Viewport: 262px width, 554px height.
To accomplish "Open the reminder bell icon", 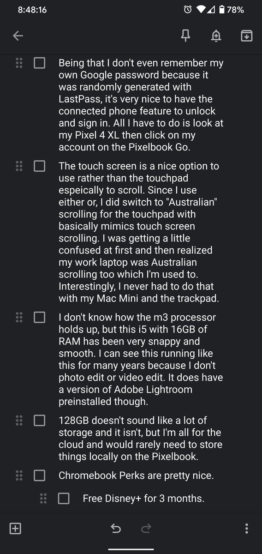I will point(216,36).
